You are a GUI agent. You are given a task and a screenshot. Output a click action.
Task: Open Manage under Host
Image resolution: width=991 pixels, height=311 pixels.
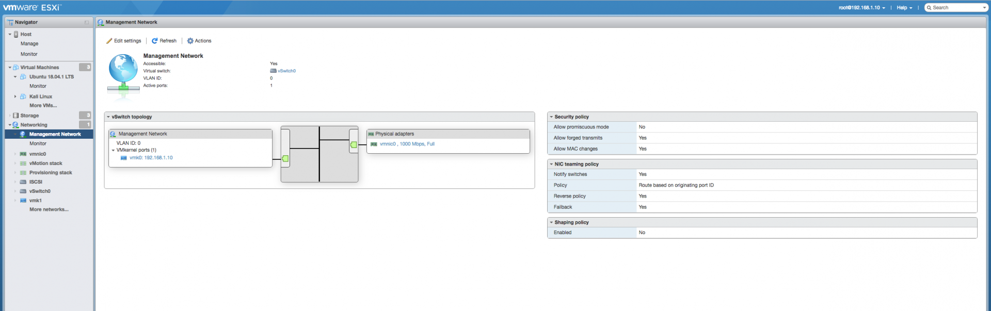point(29,44)
